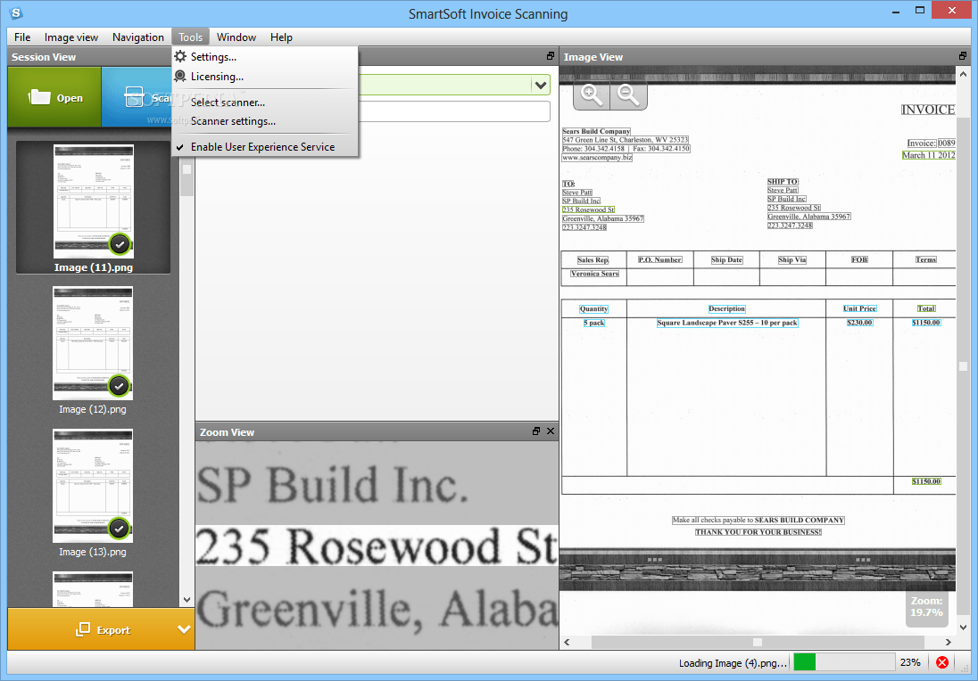Select the Zoom Out magnifier tool
Image resolution: width=978 pixels, height=681 pixels.
(x=628, y=94)
